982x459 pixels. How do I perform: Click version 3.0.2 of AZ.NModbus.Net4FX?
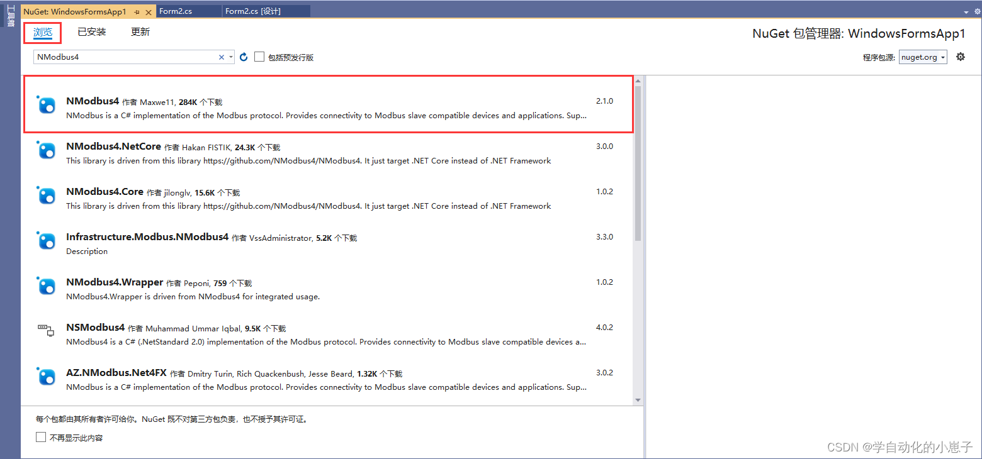click(x=604, y=373)
